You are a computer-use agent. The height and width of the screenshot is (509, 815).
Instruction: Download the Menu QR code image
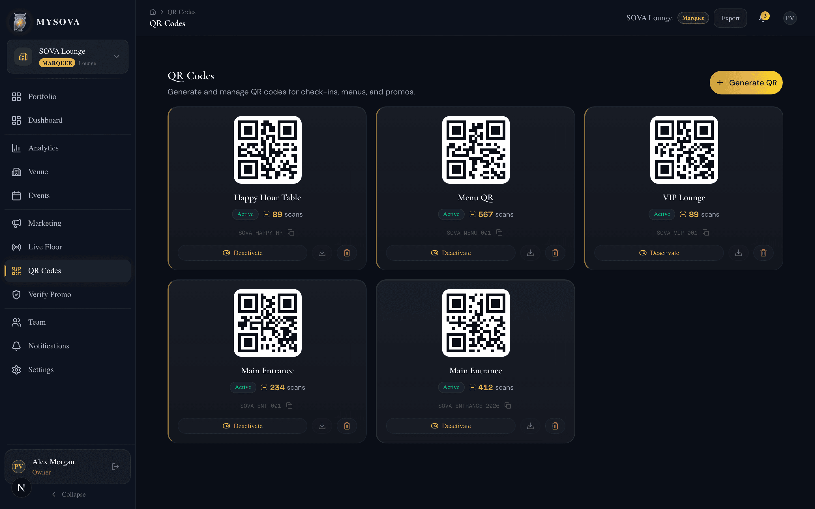point(530,253)
